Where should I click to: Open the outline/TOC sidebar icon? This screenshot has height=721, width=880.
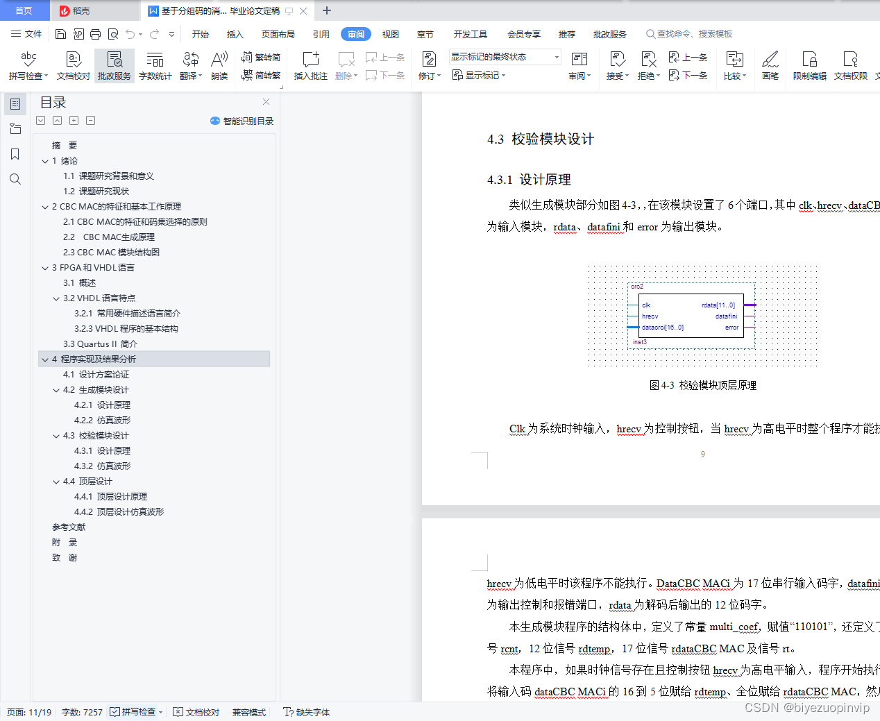click(x=15, y=104)
